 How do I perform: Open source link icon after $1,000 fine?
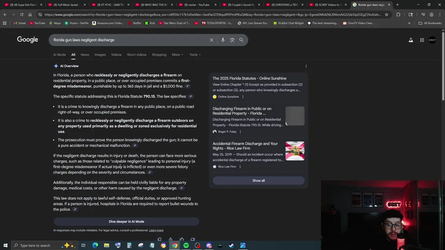[x=187, y=86]
